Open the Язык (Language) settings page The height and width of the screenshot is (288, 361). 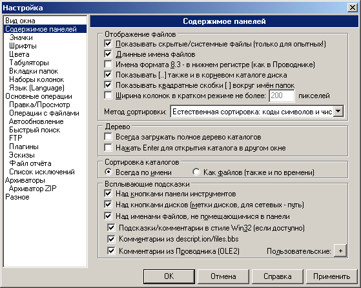click(37, 88)
